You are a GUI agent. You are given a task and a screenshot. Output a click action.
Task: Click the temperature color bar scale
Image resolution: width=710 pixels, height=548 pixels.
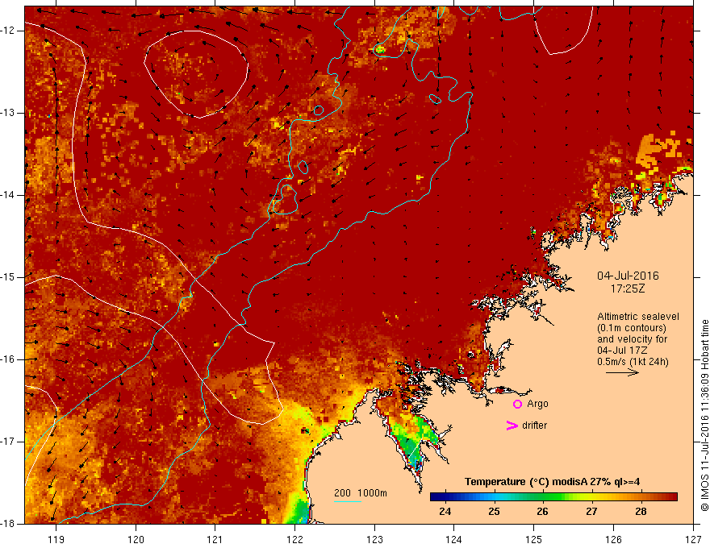[x=553, y=497]
